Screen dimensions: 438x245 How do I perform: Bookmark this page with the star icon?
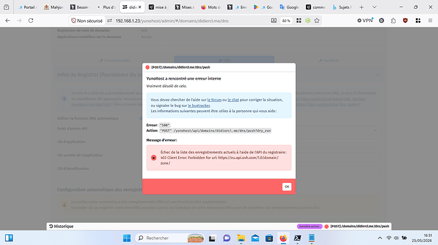pos(317,21)
